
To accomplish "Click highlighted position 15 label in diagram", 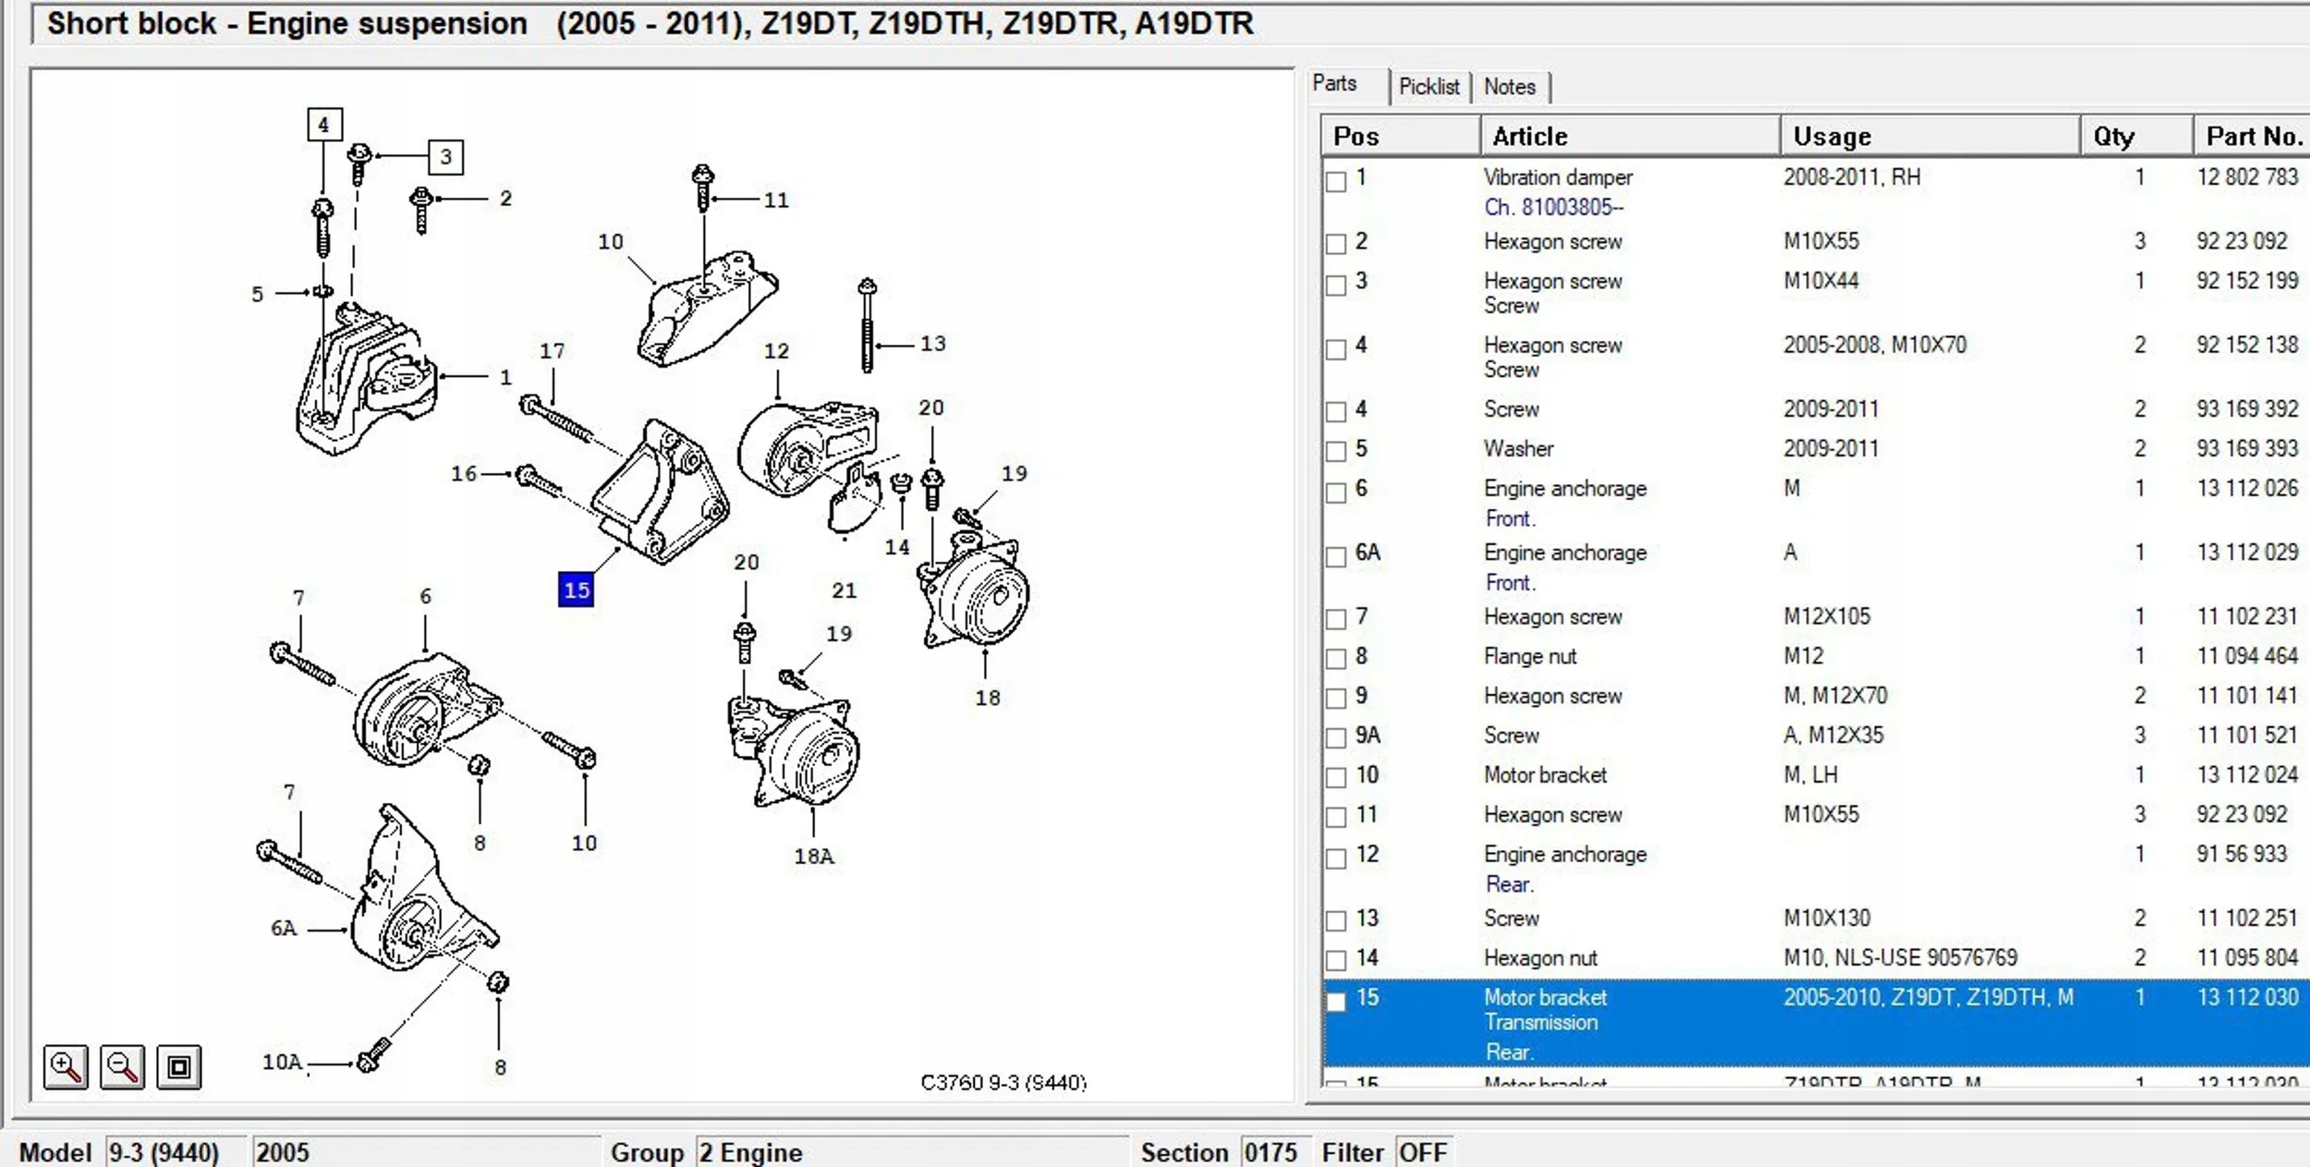I will pyautogui.click(x=576, y=590).
